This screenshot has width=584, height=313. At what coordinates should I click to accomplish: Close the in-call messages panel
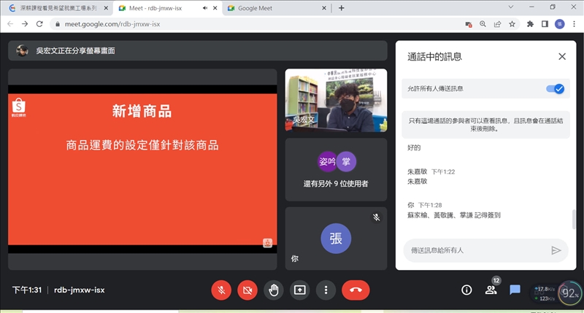tap(561, 56)
